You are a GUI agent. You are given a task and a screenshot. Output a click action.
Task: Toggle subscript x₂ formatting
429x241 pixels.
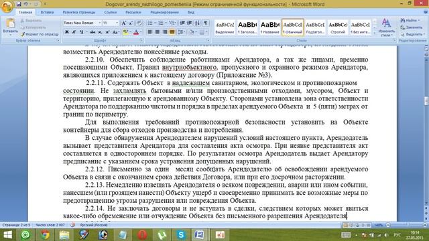[x=100, y=32]
